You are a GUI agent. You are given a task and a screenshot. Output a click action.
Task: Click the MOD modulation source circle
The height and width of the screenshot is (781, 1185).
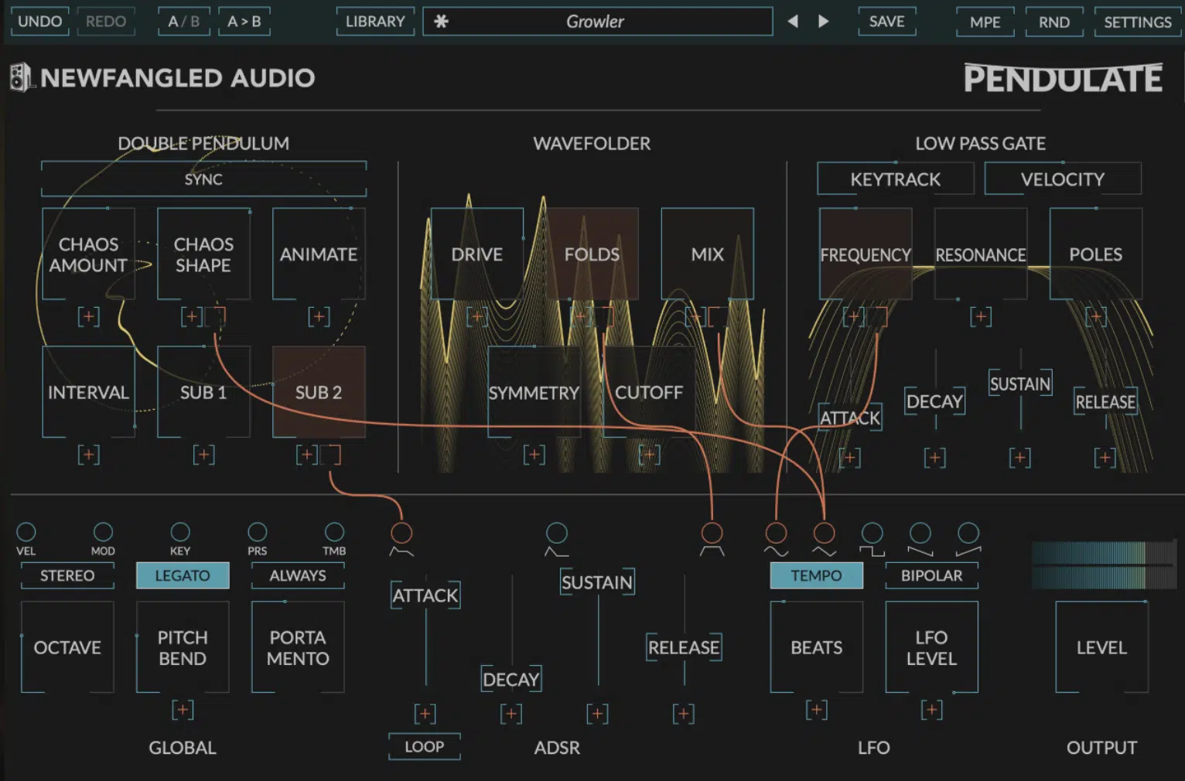(103, 532)
